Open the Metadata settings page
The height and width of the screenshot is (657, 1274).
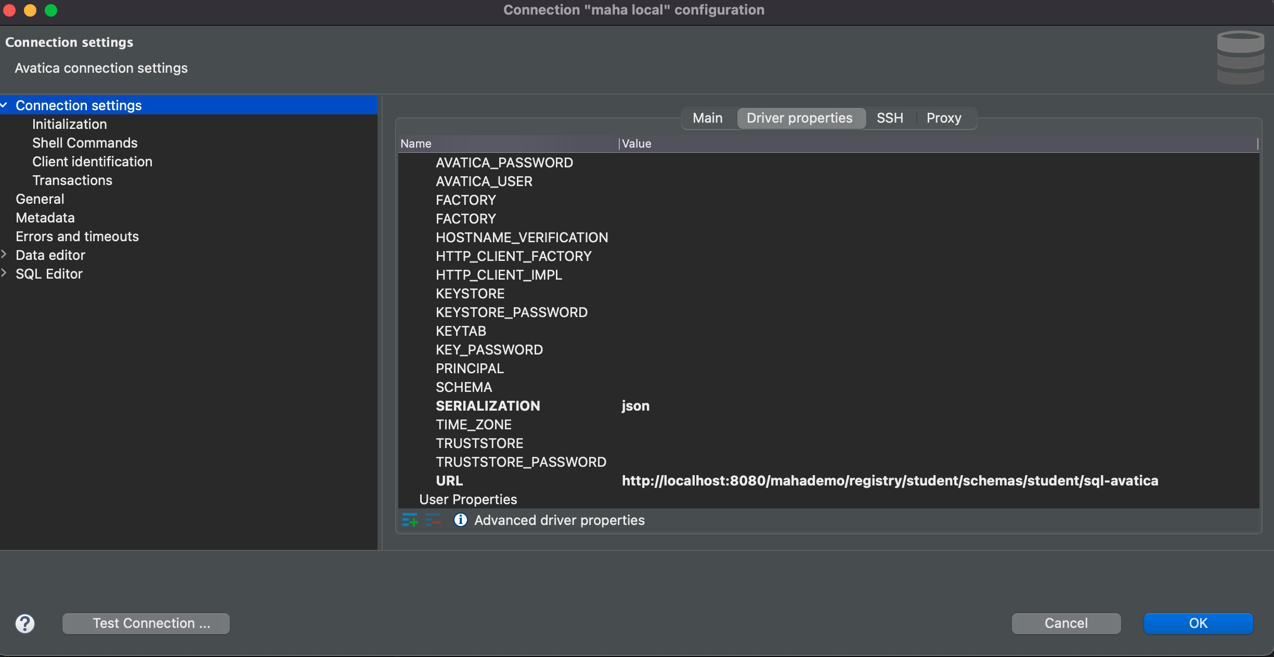click(45, 218)
